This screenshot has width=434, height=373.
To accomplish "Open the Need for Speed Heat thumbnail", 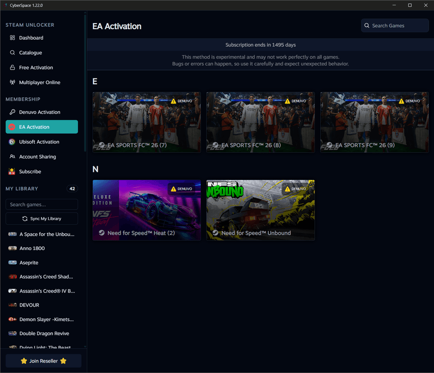I will pos(147,210).
